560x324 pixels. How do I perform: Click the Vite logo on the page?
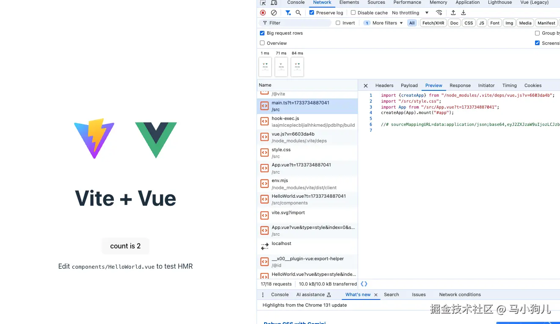[94, 139]
